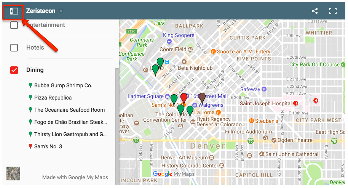This screenshot has height=188, width=348.
Task: Click Saint John's Cathedral icon
Action: (262, 154)
